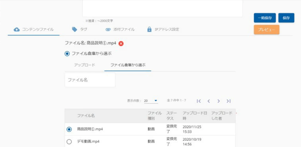Image resolution: width=301 pixels, height=147 pixels.
Task: Click 変換完了 status in 商品説明①.mp4 row
Action: click(172, 129)
